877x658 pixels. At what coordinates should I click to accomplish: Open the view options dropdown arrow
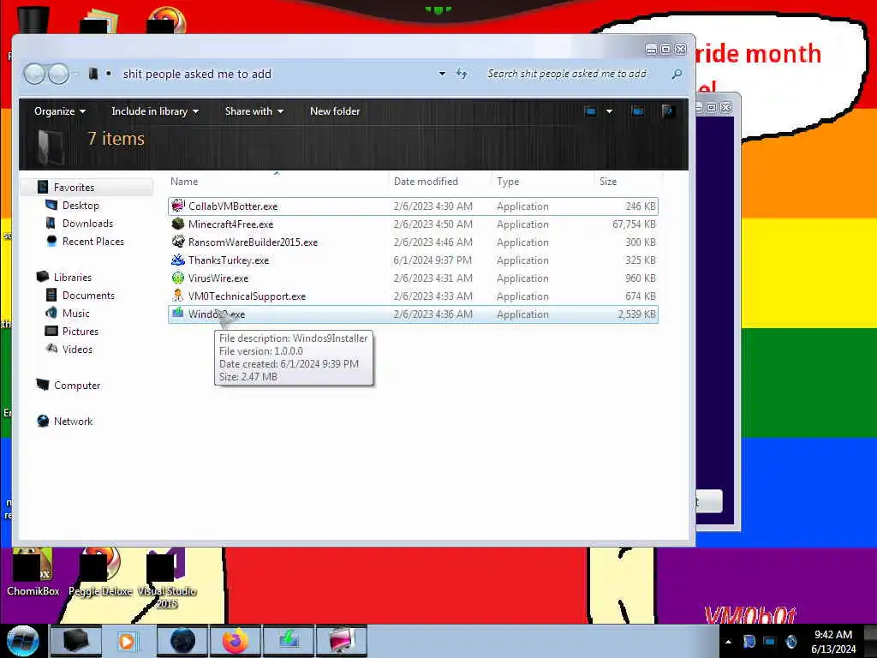(609, 111)
